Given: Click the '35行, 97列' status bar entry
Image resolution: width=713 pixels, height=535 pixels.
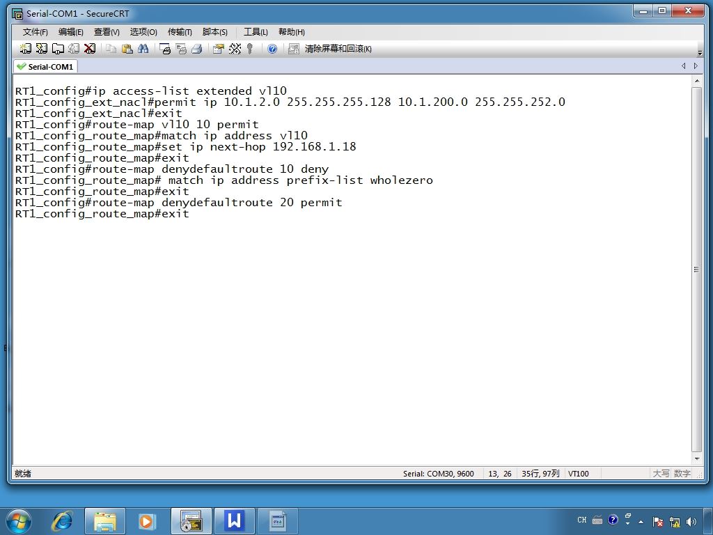Looking at the screenshot, I should click(540, 474).
